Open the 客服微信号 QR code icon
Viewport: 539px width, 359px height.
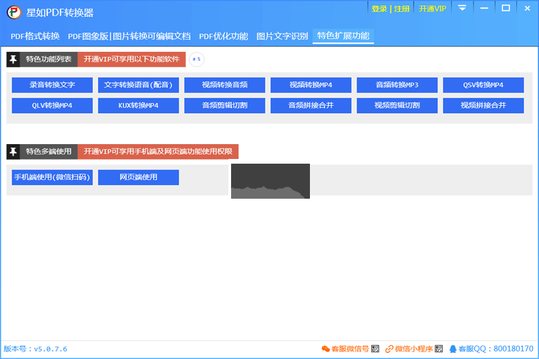375,349
